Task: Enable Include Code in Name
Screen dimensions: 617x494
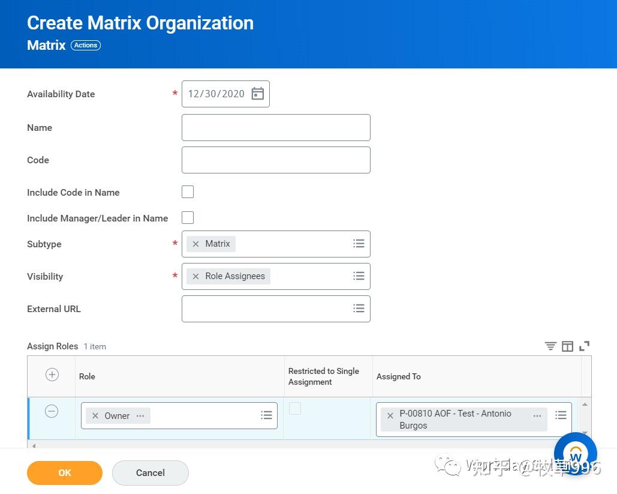Action: click(x=188, y=191)
